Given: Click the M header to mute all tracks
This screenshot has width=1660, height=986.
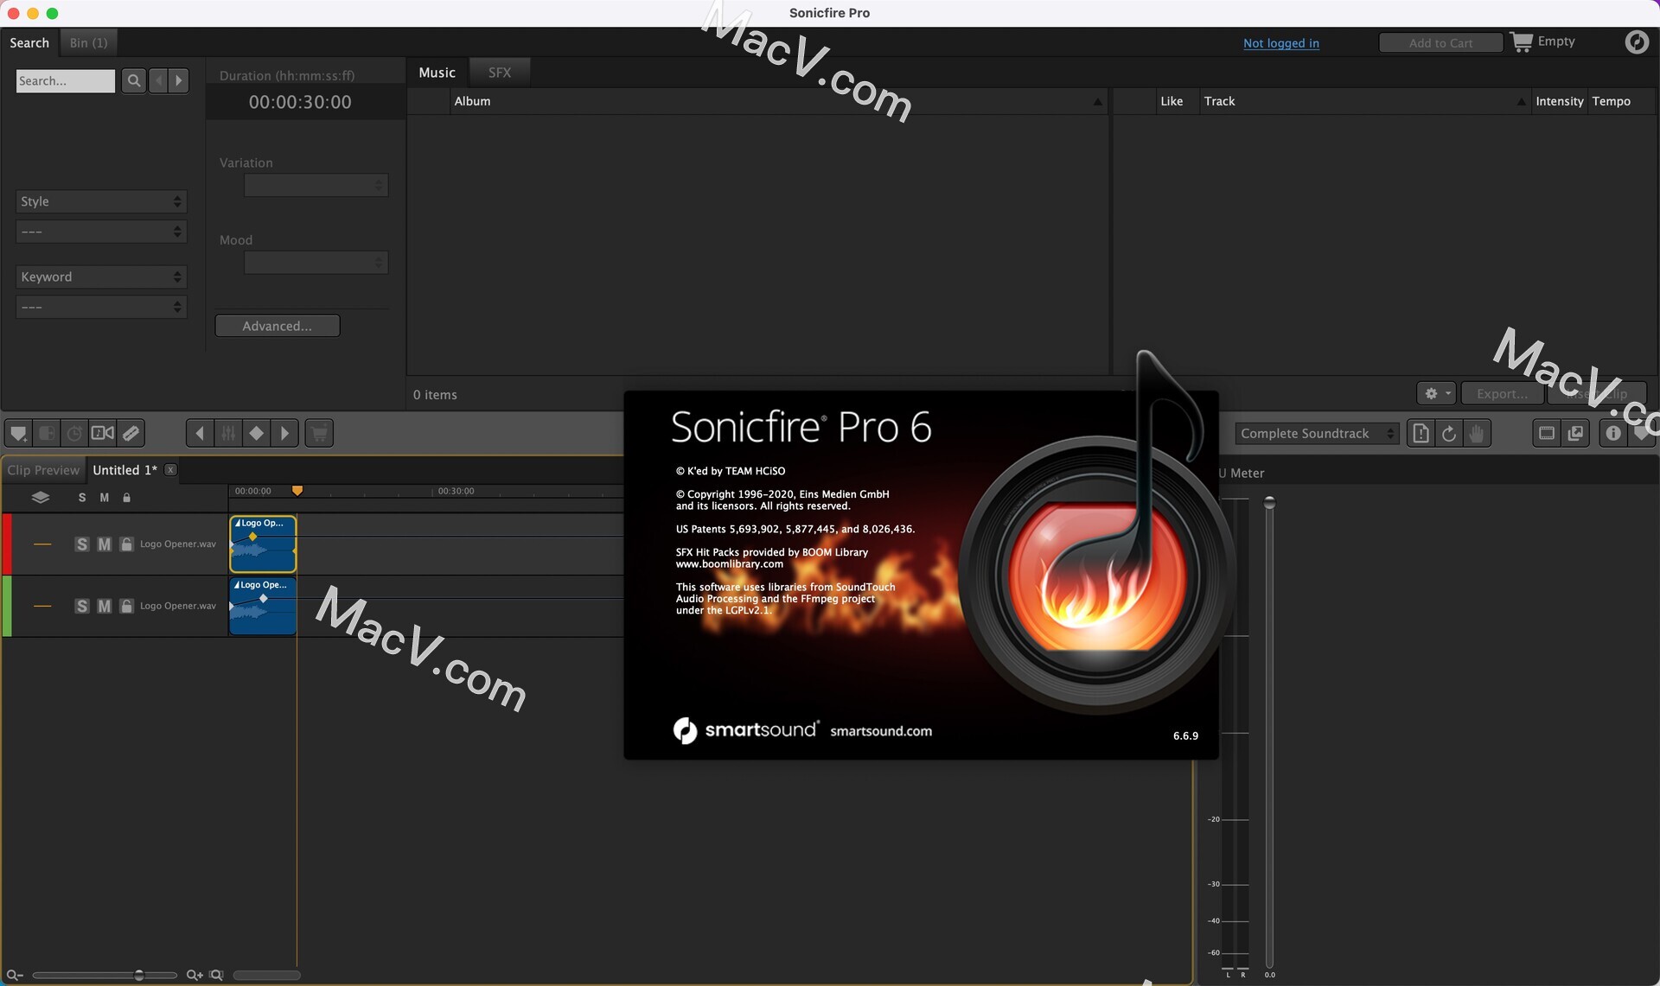Looking at the screenshot, I should (x=105, y=498).
